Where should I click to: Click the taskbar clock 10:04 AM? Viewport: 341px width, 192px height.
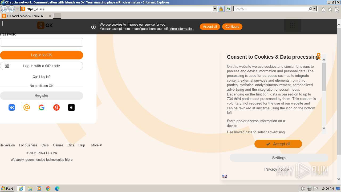(327, 189)
